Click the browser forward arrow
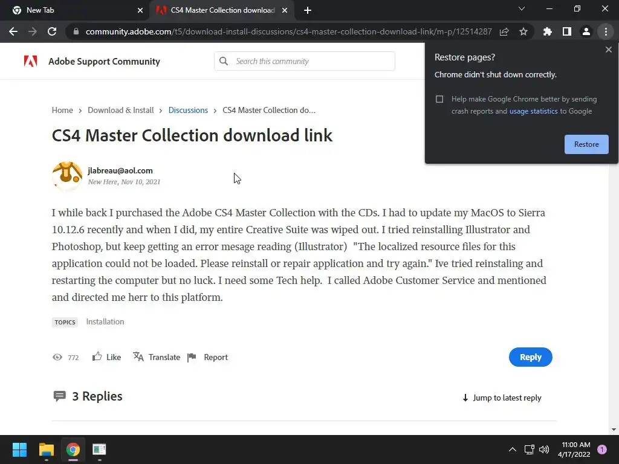This screenshot has width=619, height=464. (x=33, y=31)
